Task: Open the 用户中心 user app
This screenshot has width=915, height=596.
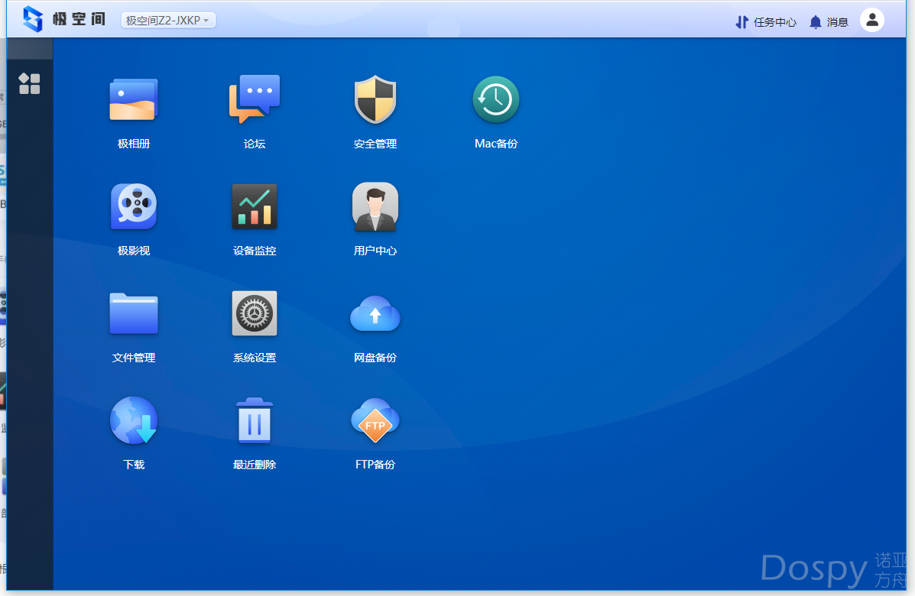Action: click(375, 206)
